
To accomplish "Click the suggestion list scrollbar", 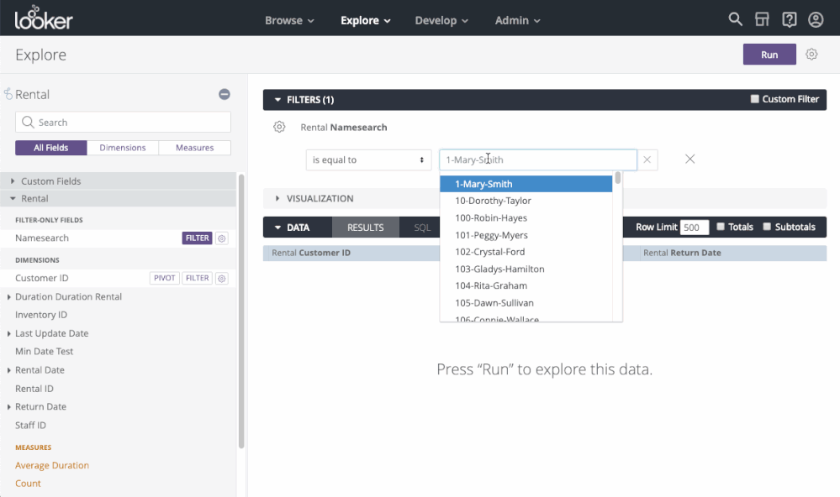I will [618, 178].
